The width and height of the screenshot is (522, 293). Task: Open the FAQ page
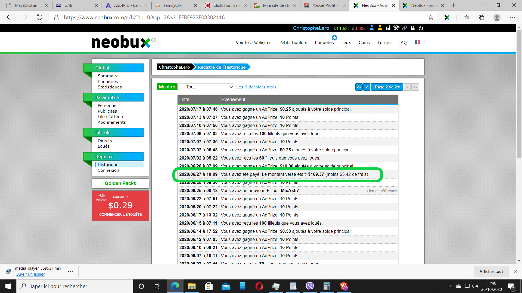click(402, 42)
